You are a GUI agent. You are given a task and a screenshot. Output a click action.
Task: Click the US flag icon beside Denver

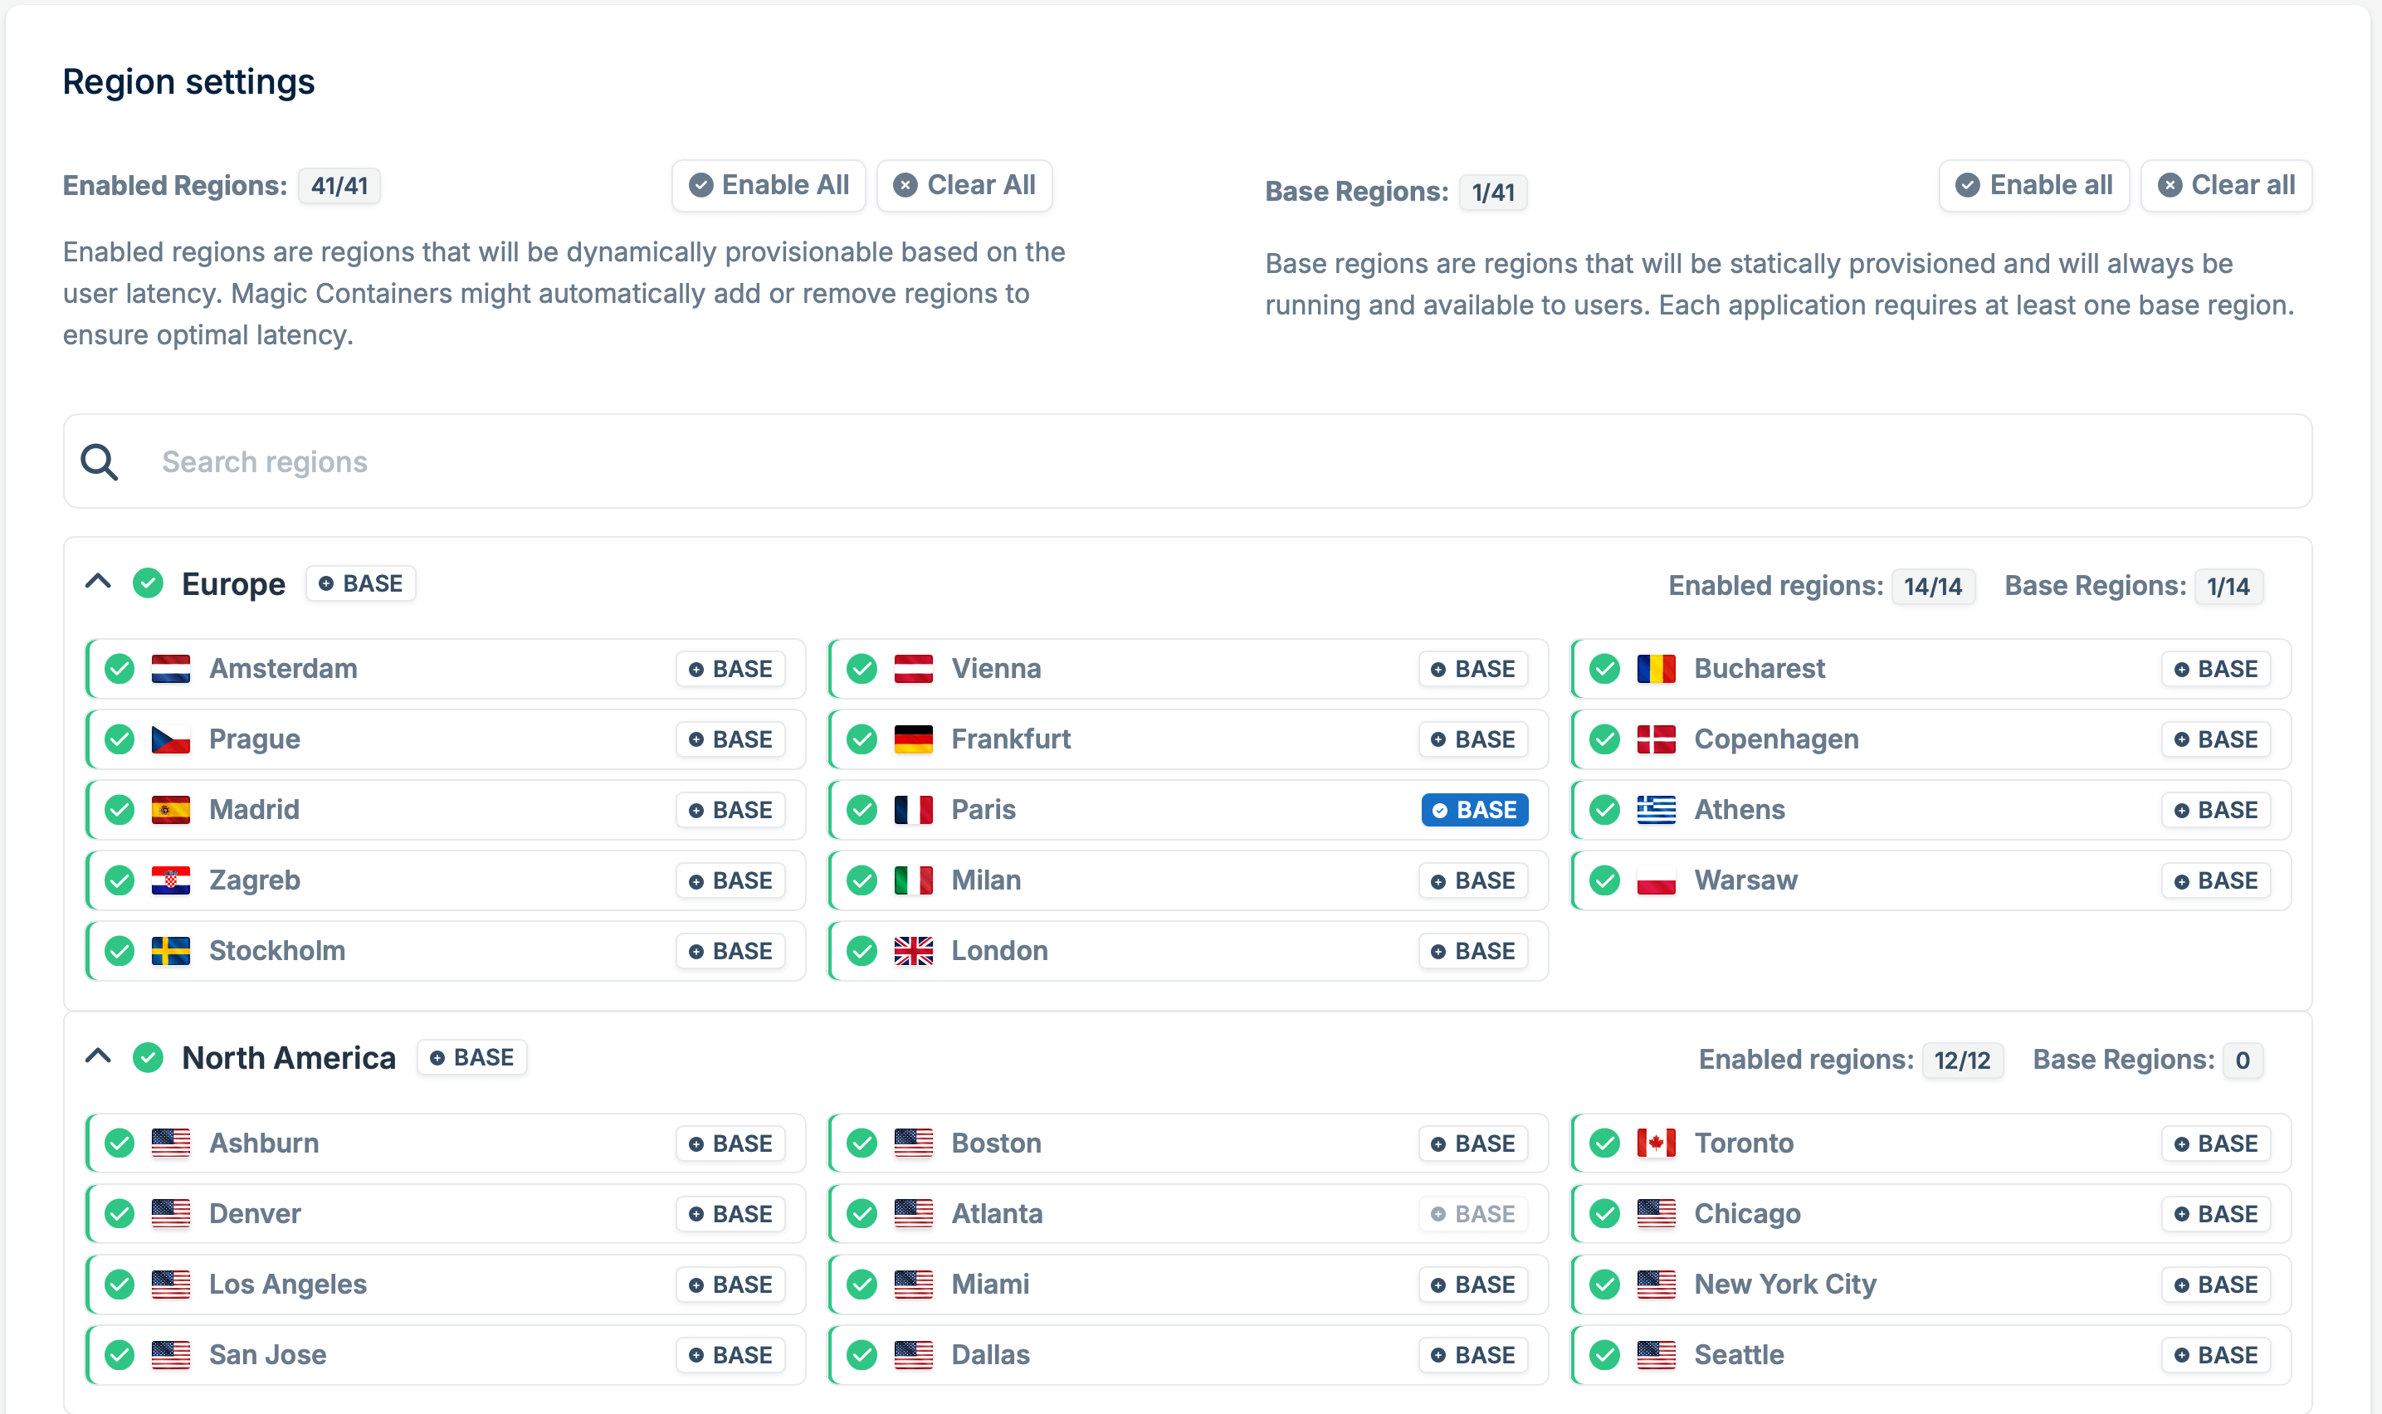point(170,1214)
